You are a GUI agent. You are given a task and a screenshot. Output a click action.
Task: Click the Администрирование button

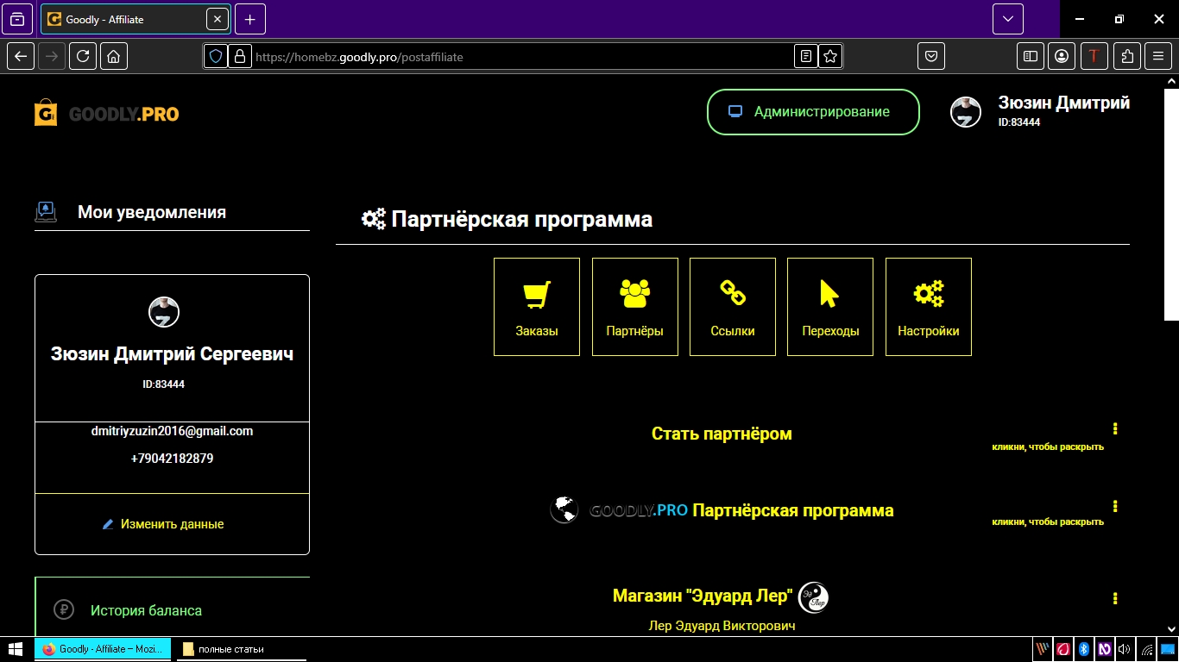813,112
